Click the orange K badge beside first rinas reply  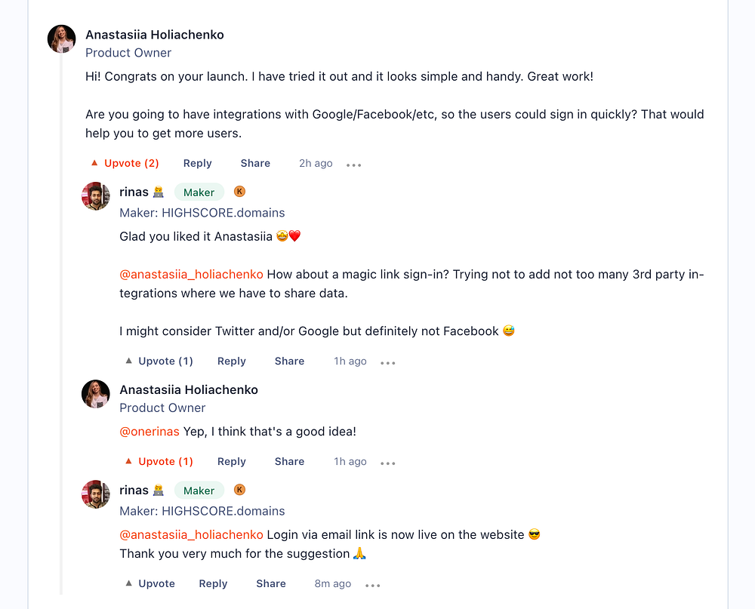(239, 192)
